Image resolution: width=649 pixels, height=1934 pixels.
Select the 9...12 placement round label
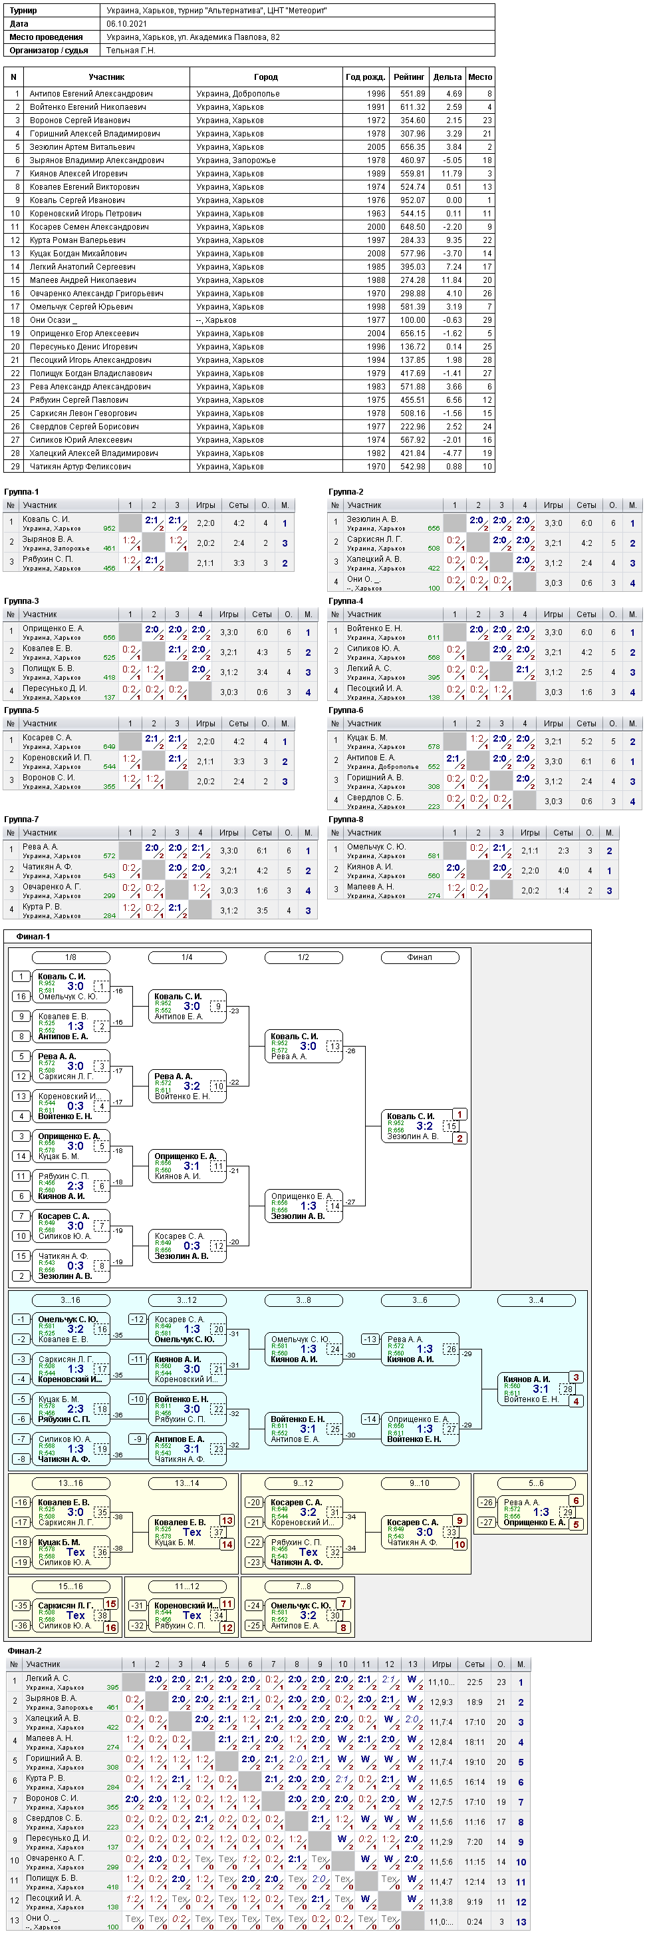coord(303,1483)
